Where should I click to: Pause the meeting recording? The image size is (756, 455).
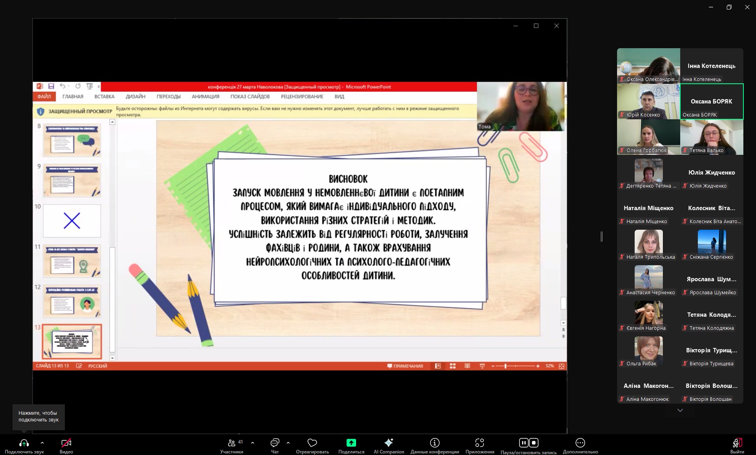[523, 443]
